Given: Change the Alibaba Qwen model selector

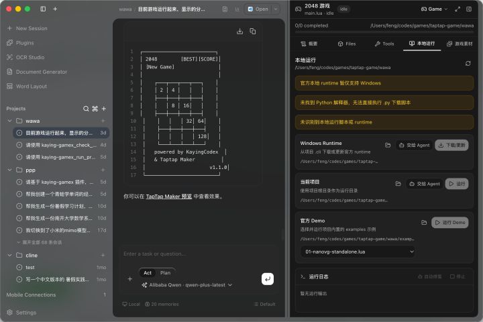Looking at the screenshot, I should [x=186, y=285].
